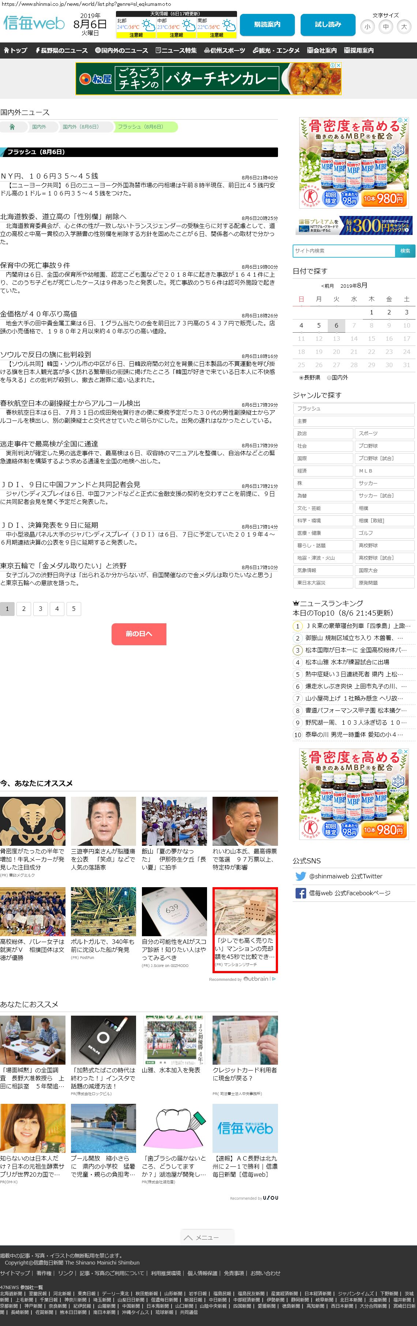Open 信州スポーツ menu item
Image resolution: width=417 pixels, height=1326 pixels.
coord(225,51)
